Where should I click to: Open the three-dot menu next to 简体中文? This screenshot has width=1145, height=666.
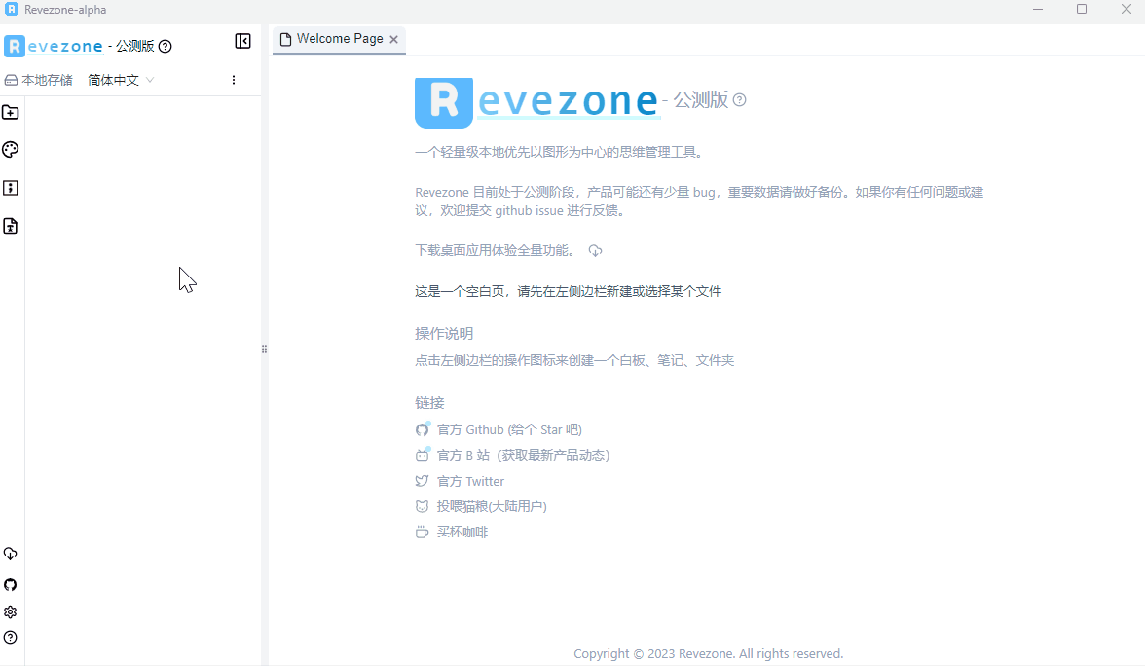234,79
